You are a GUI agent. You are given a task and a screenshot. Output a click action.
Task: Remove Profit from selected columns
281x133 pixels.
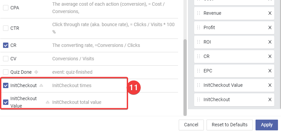pyautogui.click(x=270, y=27)
